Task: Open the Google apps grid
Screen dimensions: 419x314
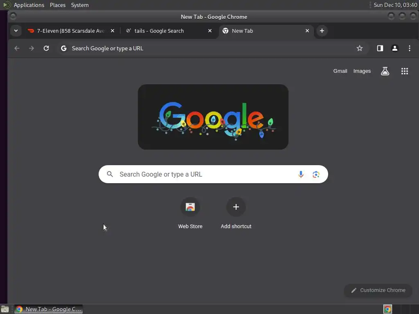Action: point(405,71)
